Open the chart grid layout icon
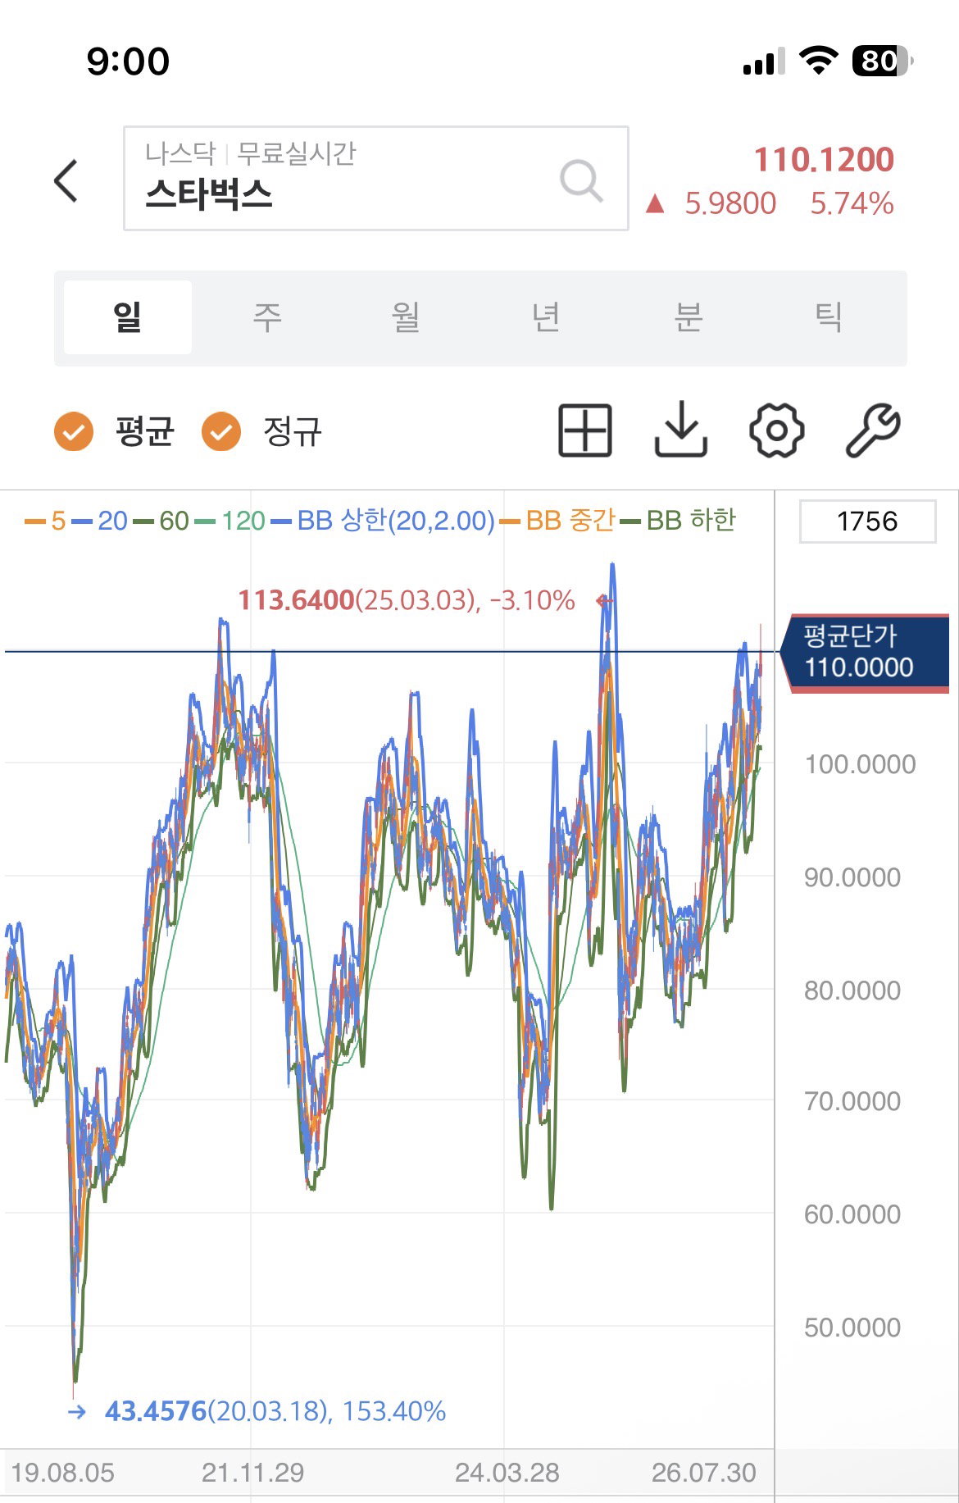This screenshot has height=1503, width=959. click(584, 430)
